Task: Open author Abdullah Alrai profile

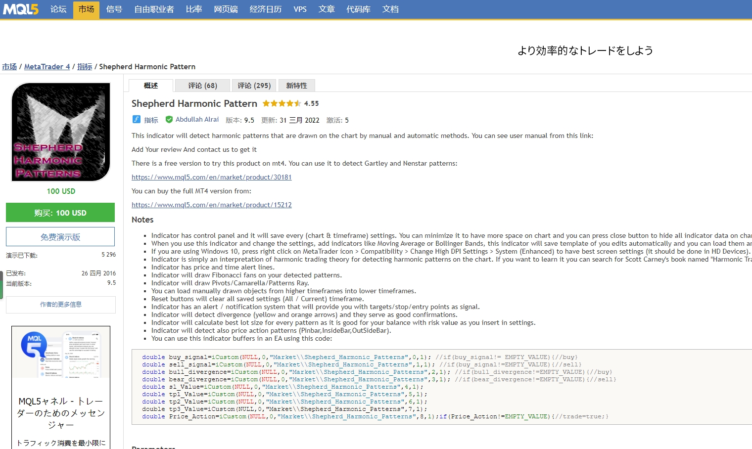Action: coord(197,119)
